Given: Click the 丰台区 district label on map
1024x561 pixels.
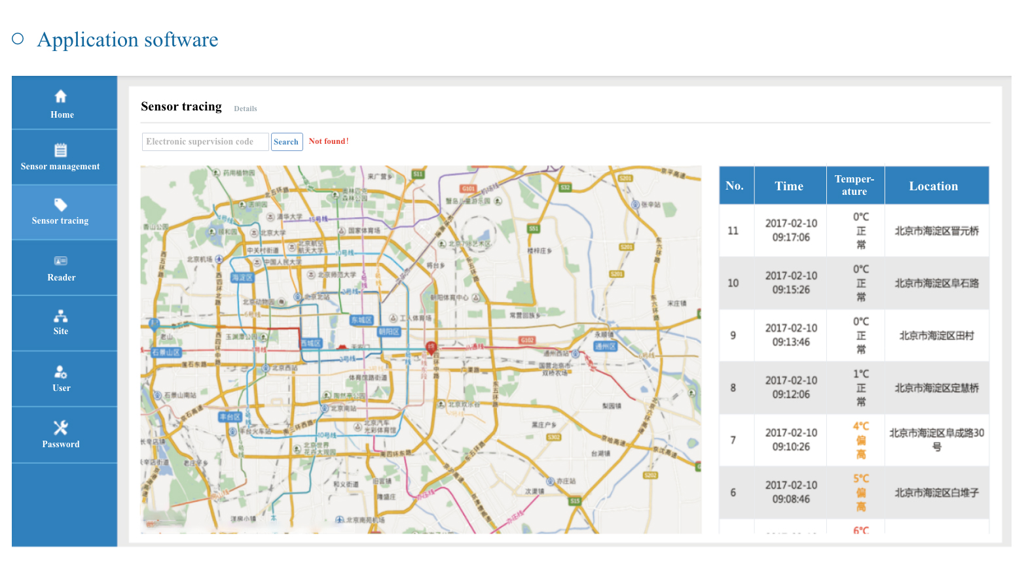Looking at the screenshot, I should point(230,416).
